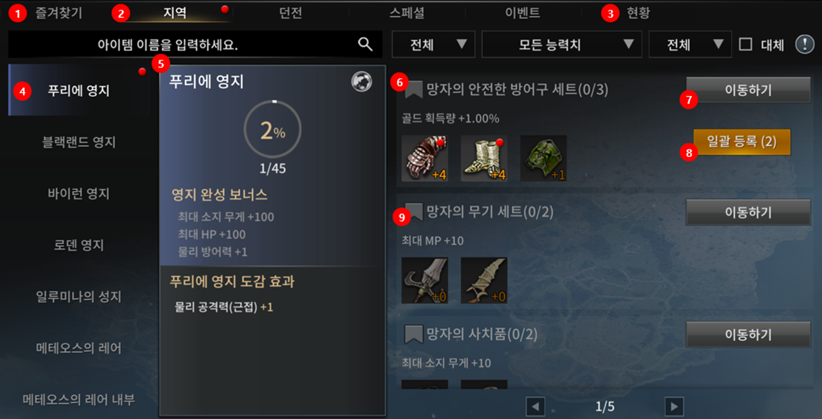Go to previous page arrow

point(535,407)
